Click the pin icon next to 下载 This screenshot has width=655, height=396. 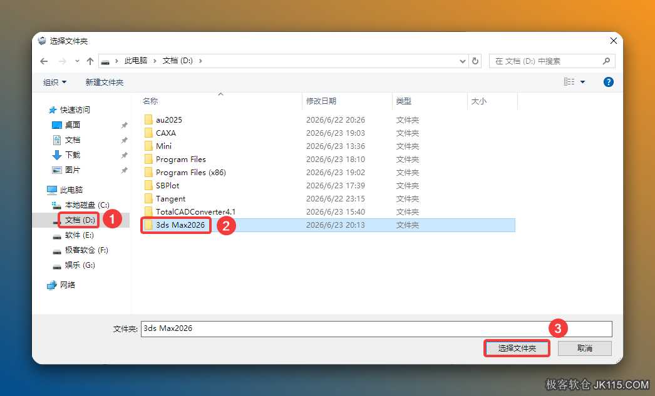click(124, 155)
